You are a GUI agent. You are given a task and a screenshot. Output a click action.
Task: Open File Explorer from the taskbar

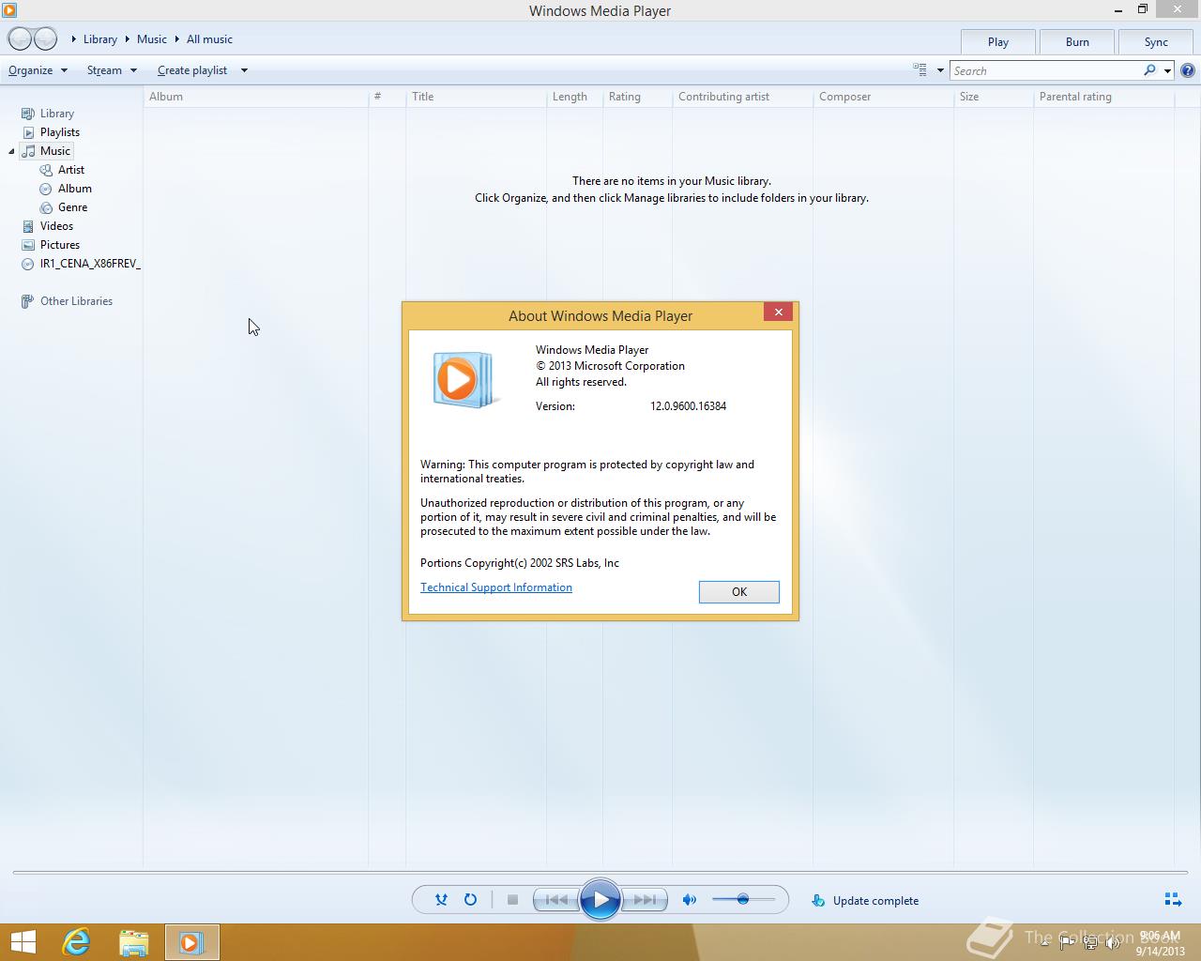(x=133, y=942)
